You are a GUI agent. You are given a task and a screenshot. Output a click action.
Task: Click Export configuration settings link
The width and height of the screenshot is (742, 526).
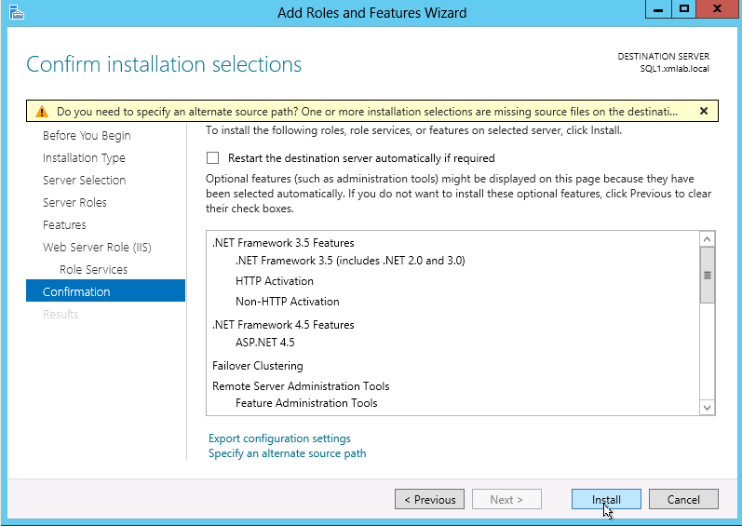[279, 438]
